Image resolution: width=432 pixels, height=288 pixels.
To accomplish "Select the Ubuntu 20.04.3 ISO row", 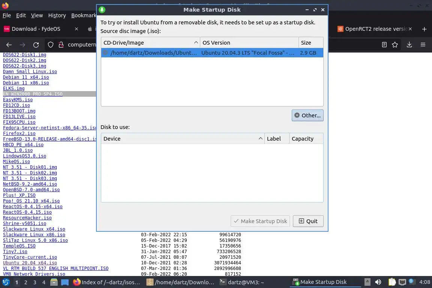I will tap(212, 52).
